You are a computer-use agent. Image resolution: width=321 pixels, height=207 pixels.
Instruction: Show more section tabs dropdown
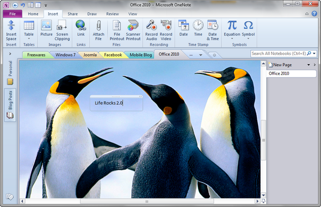click(x=200, y=55)
